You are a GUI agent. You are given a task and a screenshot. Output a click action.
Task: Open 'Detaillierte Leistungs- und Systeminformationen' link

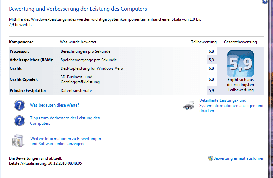(x=231, y=106)
